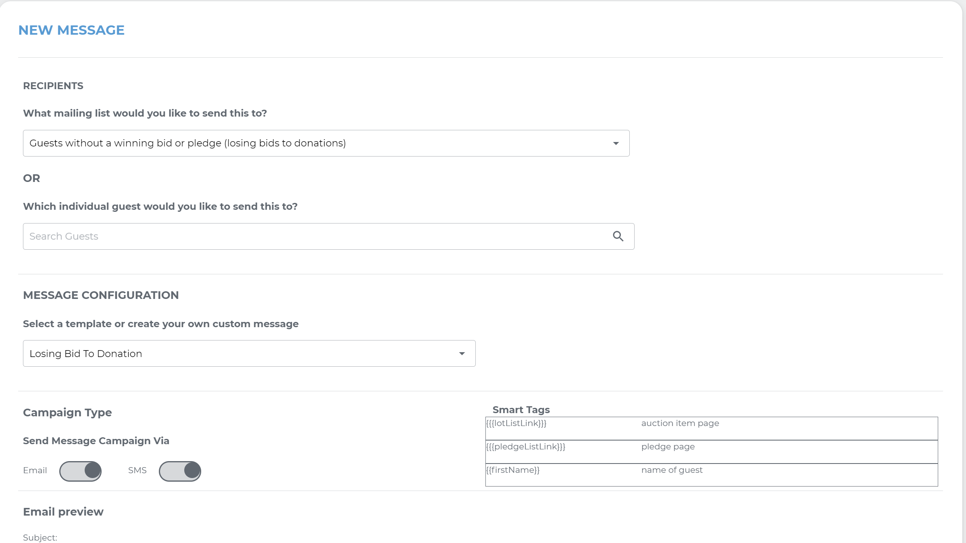
Task: Select the mailing list combo box text
Action: (x=188, y=144)
